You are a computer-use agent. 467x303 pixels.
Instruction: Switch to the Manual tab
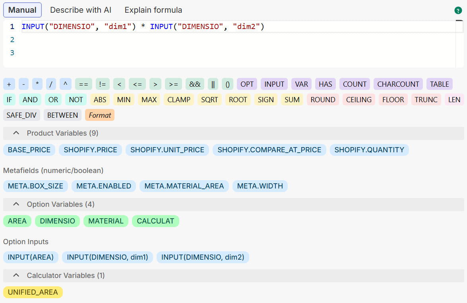pos(22,10)
